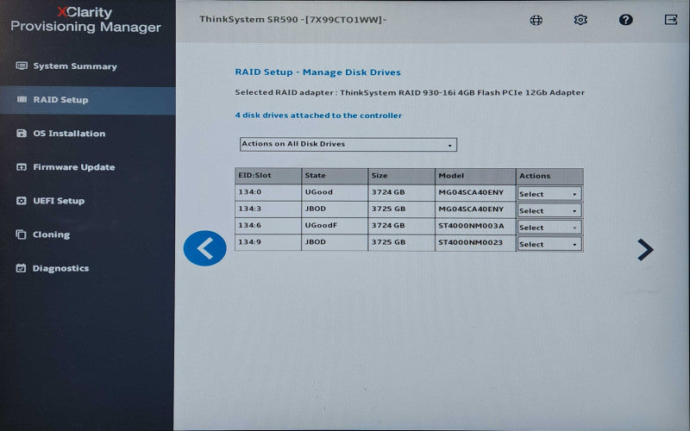Viewport: 690px width, 431px height.
Task: Click the UGood state cell
Action: click(x=335, y=192)
